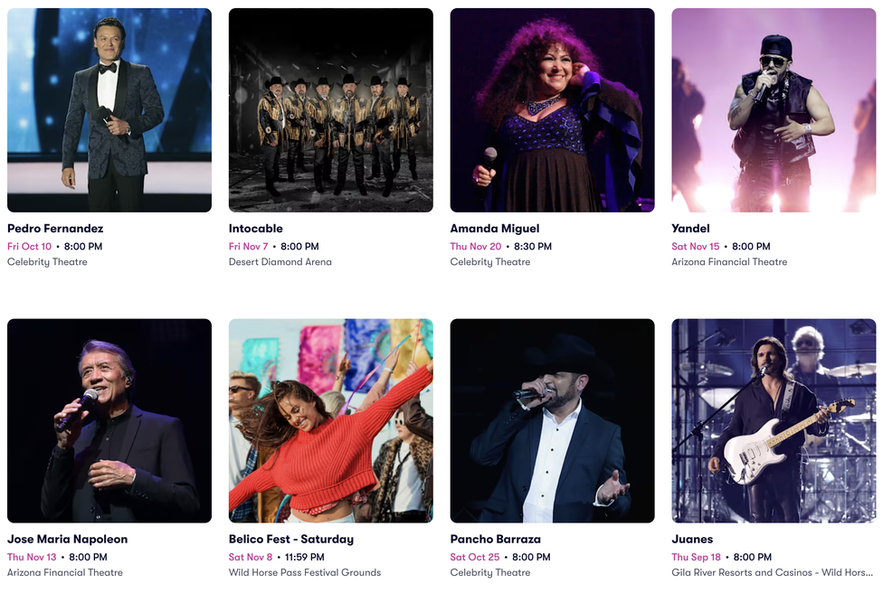883x603 pixels.
Task: Click the Belico Fest - Saturday title
Action: tap(291, 539)
